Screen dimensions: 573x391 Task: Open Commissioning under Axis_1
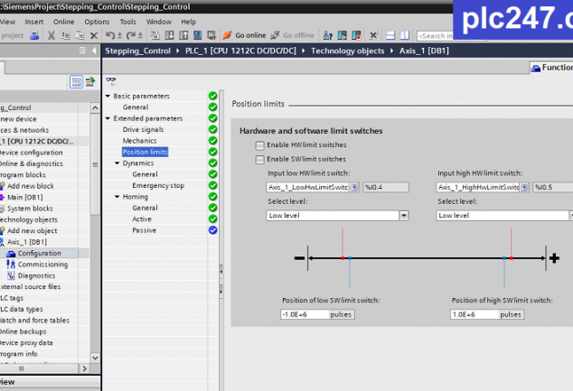(42, 265)
